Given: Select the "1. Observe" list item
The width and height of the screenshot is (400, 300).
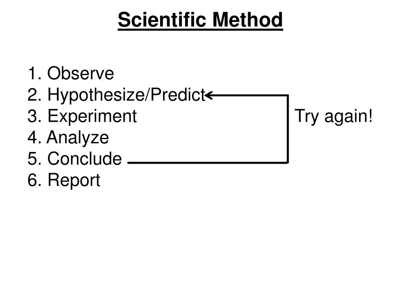Looking at the screenshot, I should coord(71,73).
